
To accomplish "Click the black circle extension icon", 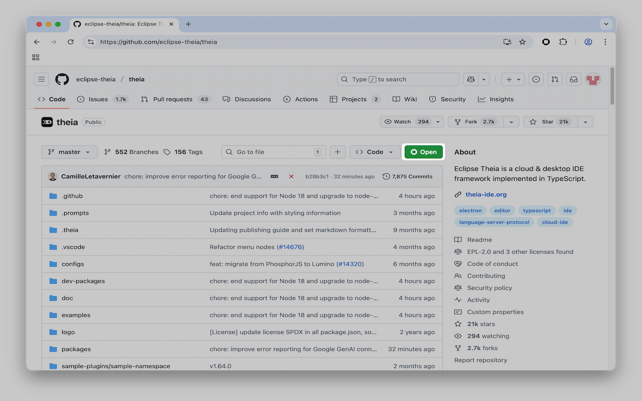I will point(546,42).
